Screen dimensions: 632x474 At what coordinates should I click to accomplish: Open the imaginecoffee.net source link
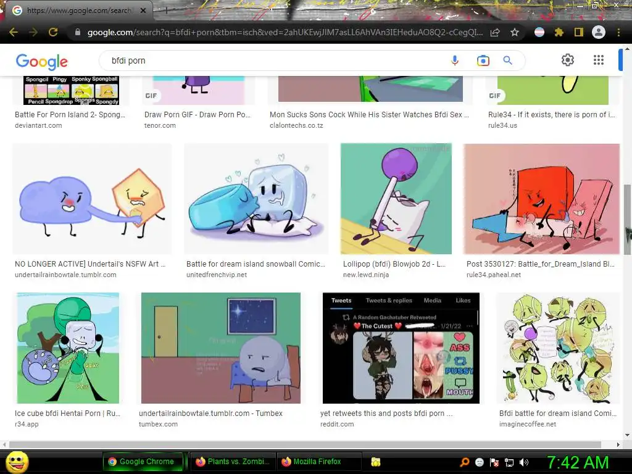[x=528, y=424]
